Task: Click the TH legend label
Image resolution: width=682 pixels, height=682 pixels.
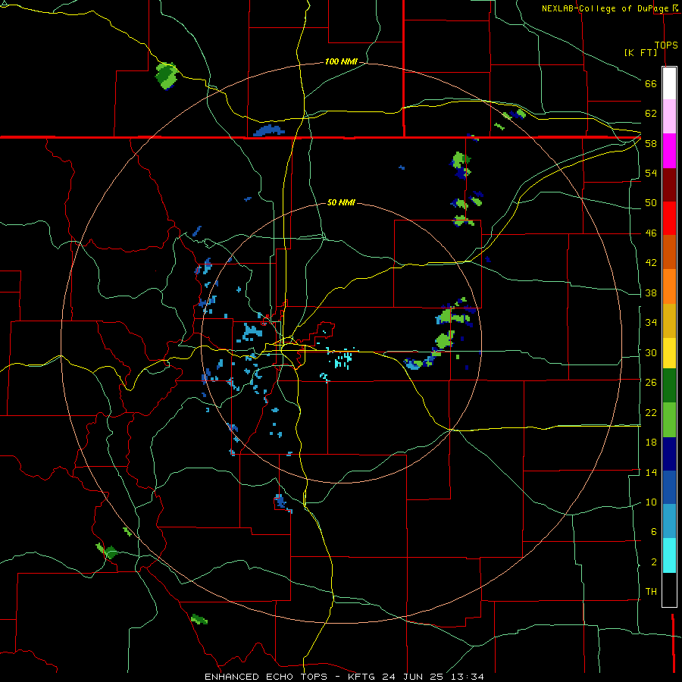Action: pos(651,592)
